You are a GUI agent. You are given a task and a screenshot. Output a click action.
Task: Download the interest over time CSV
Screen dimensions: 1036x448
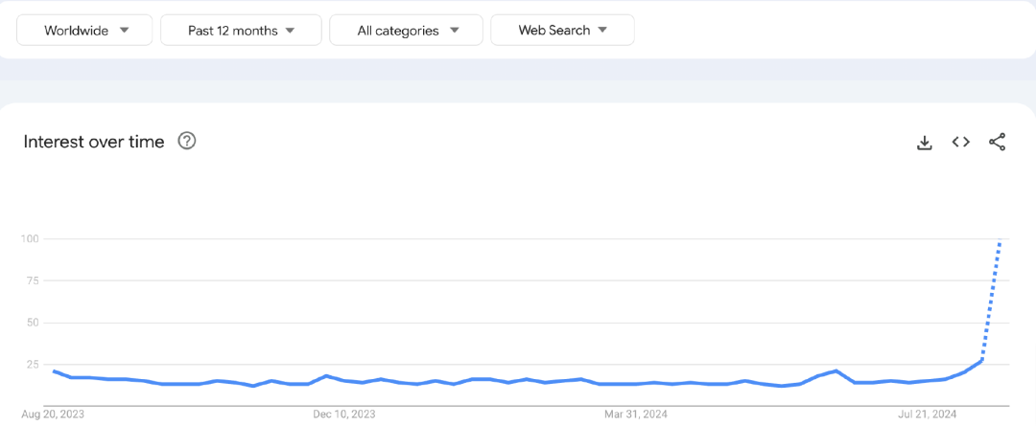(925, 143)
